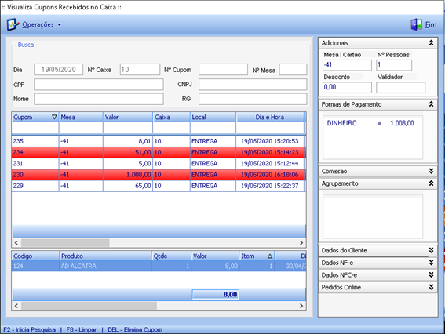Click the Validador field
445x334 pixels.
click(x=401, y=87)
